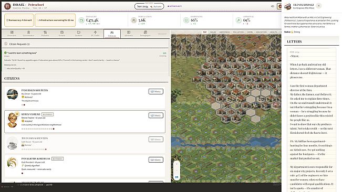Click Panagiotis wheat avatar icon
The width and height of the screenshot is (342, 192).
click(12, 163)
